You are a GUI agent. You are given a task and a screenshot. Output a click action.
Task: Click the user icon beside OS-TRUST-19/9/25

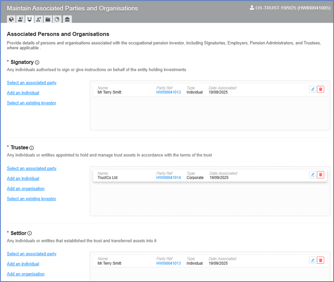(252, 8)
